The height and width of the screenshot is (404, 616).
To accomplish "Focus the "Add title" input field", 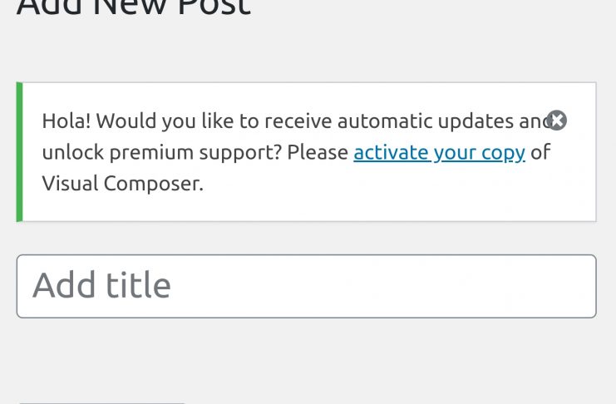I will (x=306, y=286).
